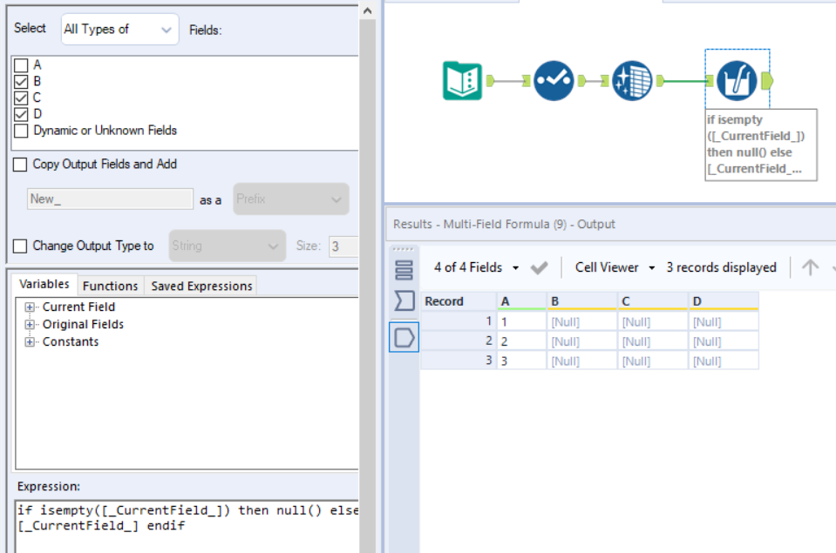The height and width of the screenshot is (553, 836).
Task: Expand the Constants tree node
Action: click(30, 342)
